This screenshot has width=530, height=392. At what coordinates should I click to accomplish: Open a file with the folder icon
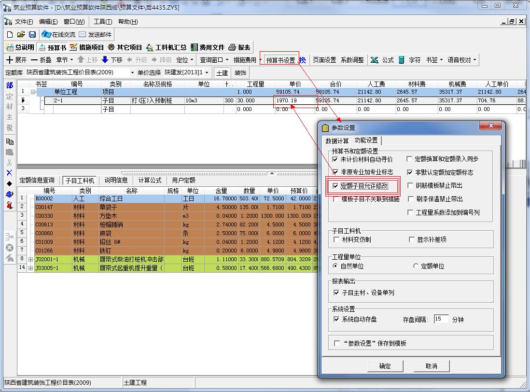point(21,34)
